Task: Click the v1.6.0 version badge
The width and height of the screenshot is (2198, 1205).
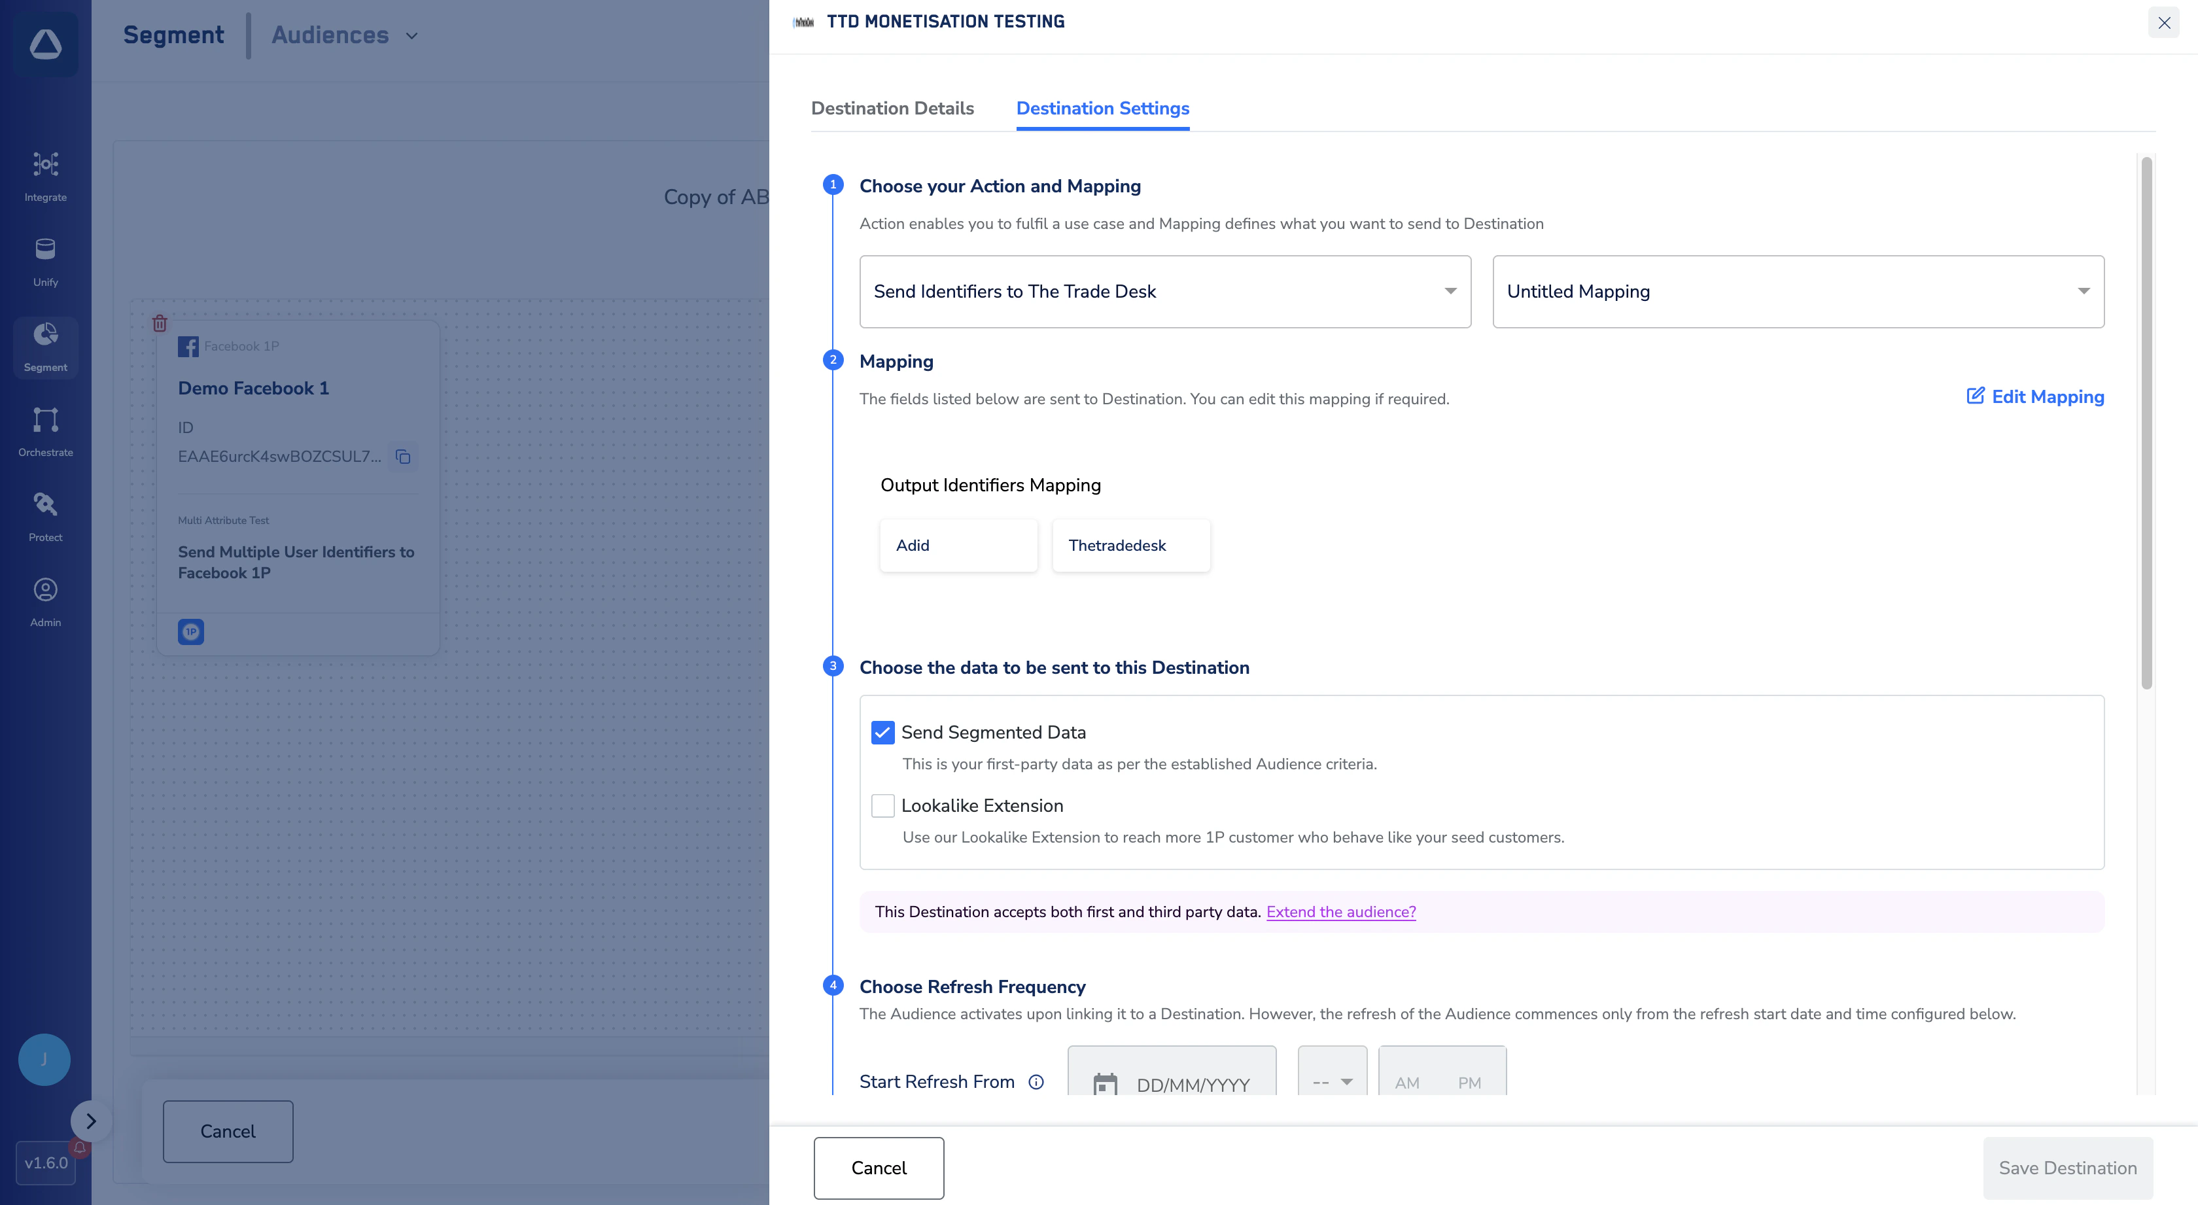Action: (x=46, y=1162)
